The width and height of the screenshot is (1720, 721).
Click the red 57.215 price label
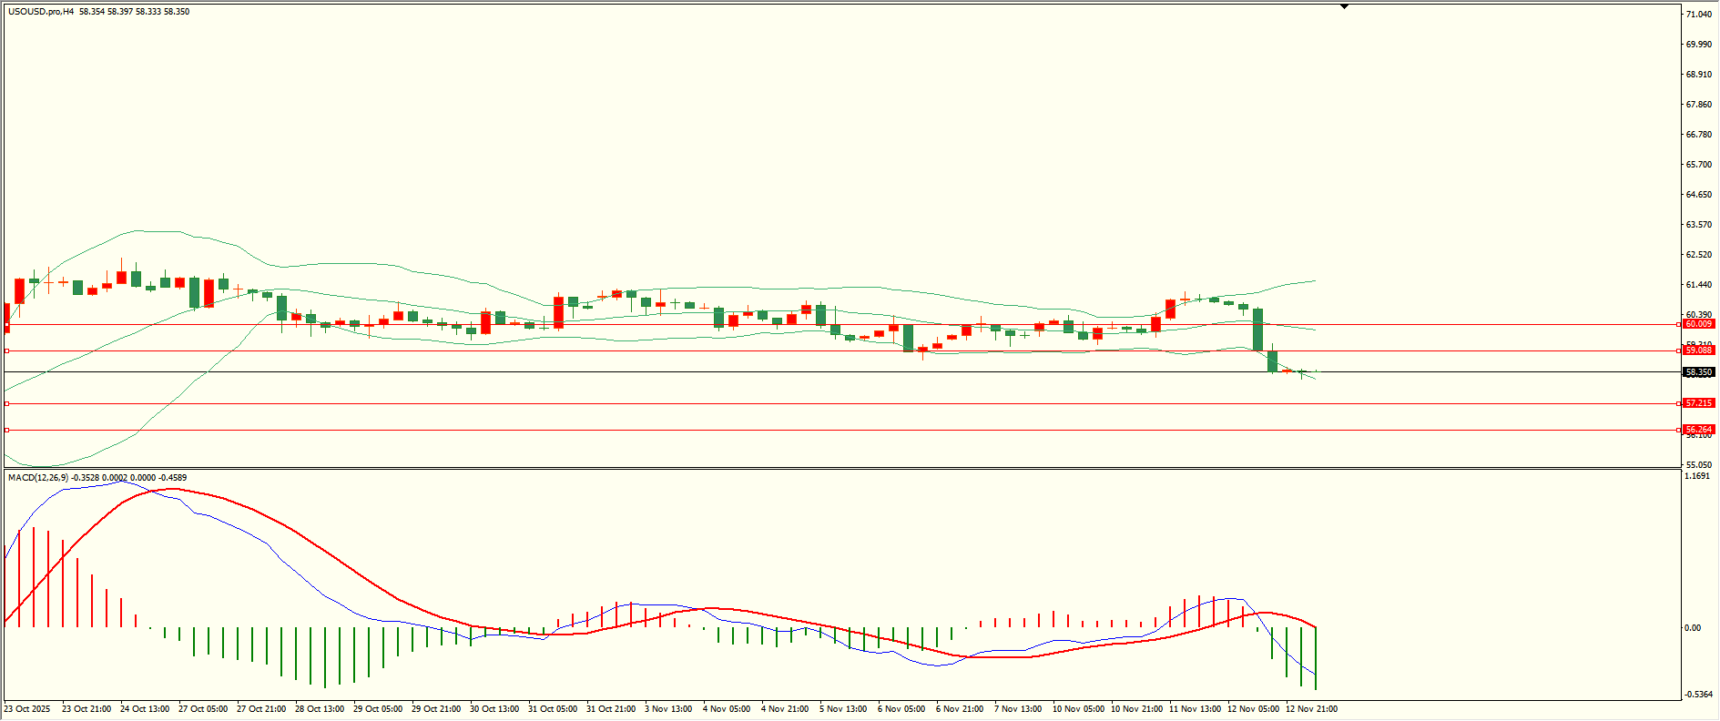click(x=1699, y=403)
